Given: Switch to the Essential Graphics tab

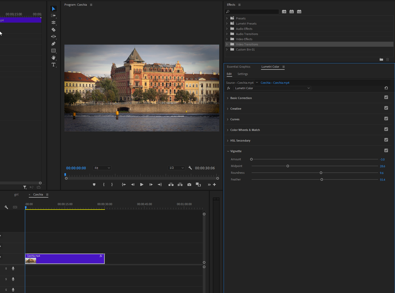Looking at the screenshot, I should click(238, 67).
